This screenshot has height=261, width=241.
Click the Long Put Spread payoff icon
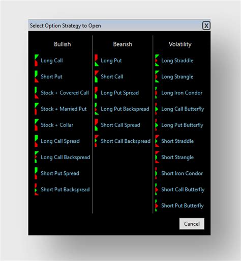(96, 93)
